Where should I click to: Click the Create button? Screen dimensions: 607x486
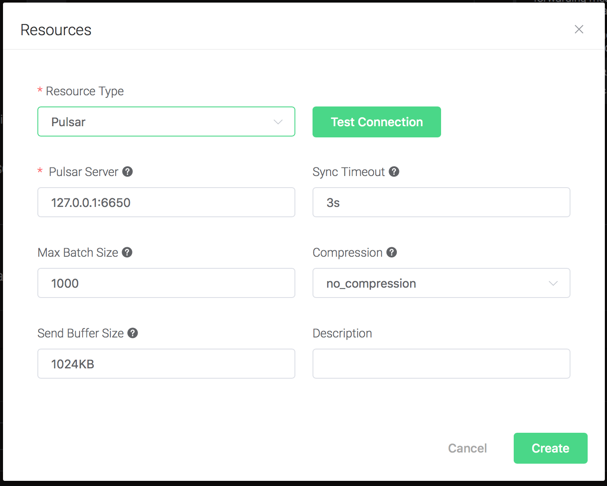tap(551, 448)
